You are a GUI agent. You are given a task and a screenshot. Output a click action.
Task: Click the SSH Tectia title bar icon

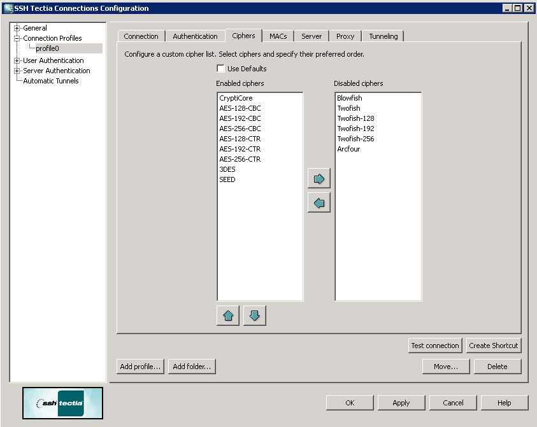(8, 8)
